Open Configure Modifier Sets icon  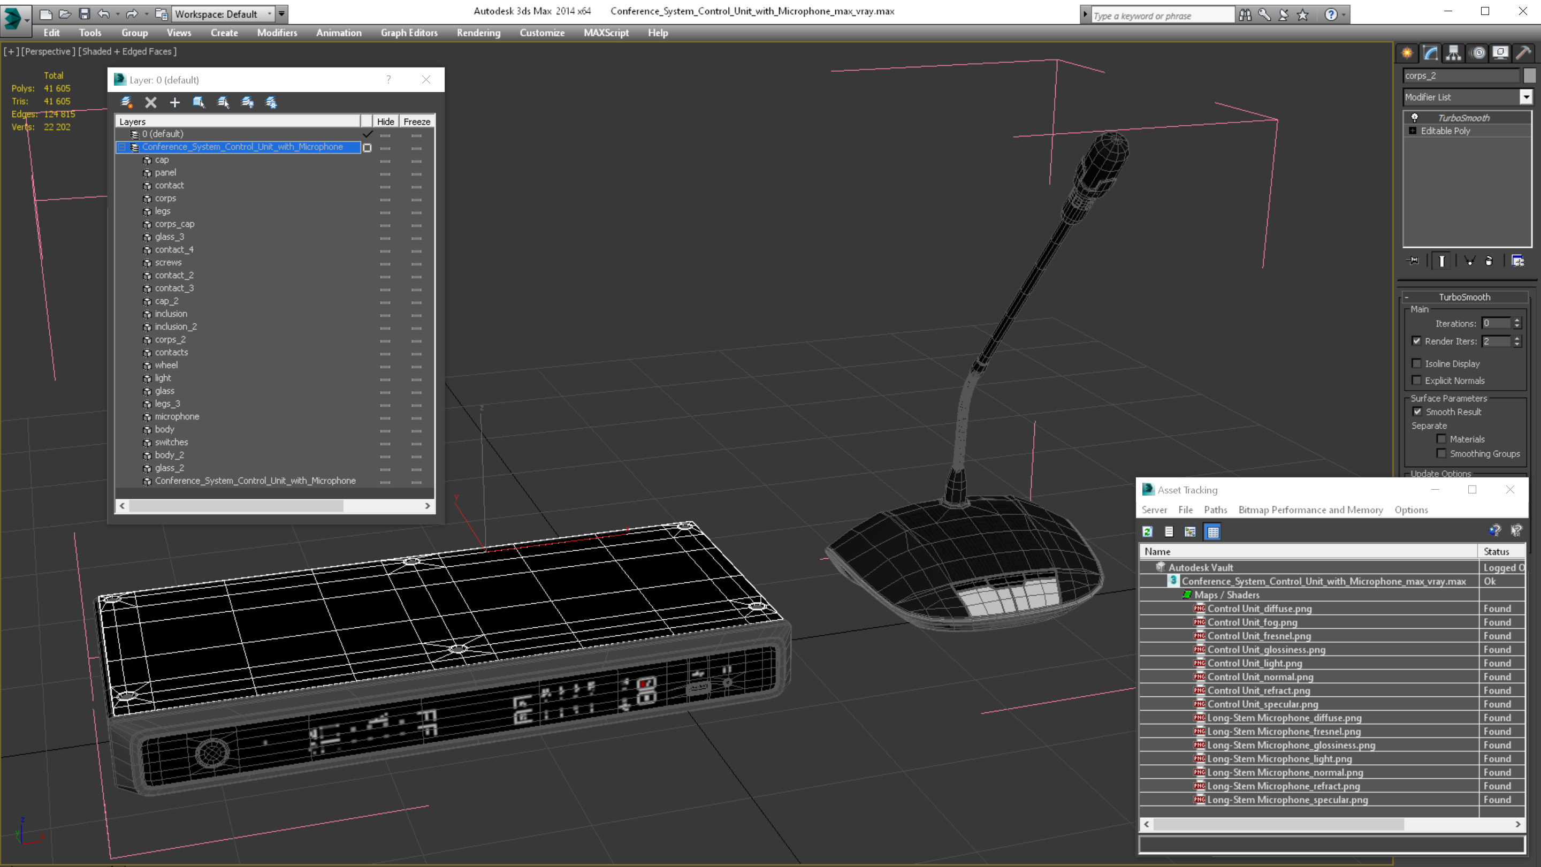(x=1517, y=261)
